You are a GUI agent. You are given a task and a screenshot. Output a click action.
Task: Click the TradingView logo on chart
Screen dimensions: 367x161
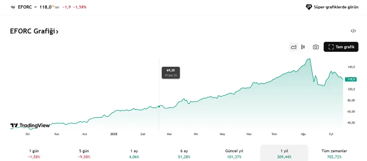coord(30,126)
